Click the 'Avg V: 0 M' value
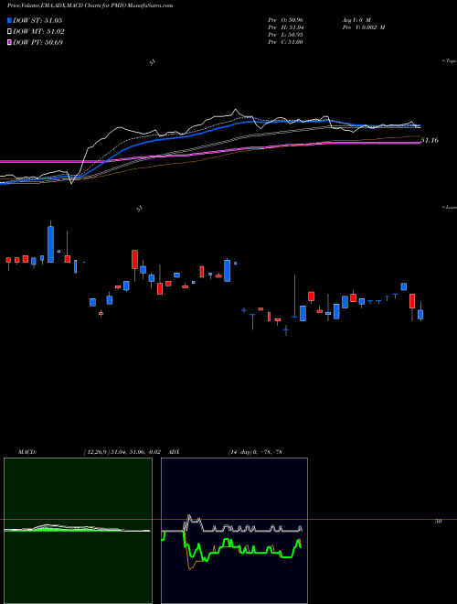This screenshot has width=457, height=604. [x=356, y=19]
